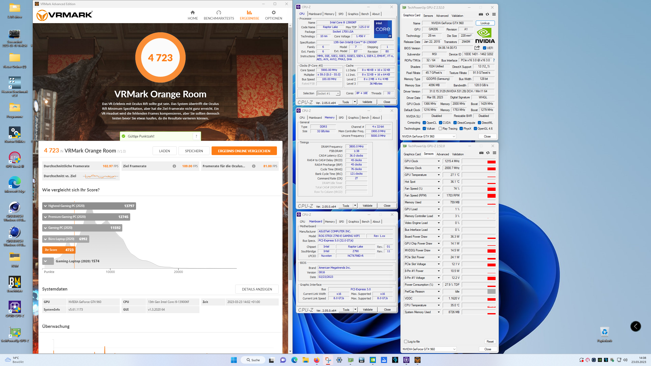Toggle UEFI checkbox in GPU-Z

485,48
